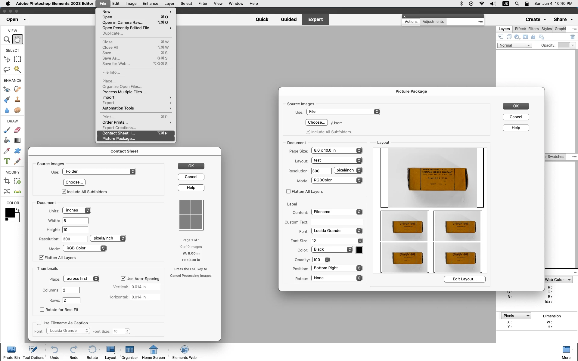The width and height of the screenshot is (578, 361).
Task: Expand the Position dropdown showing Bottom Right
Action: pyautogui.click(x=337, y=268)
